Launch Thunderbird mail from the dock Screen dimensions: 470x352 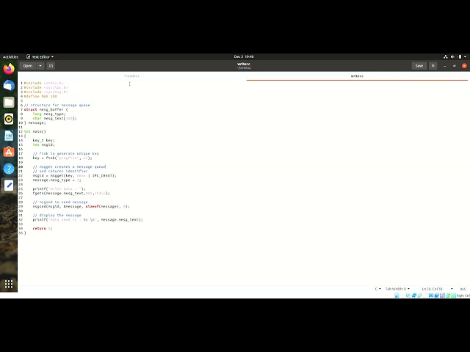9,86
